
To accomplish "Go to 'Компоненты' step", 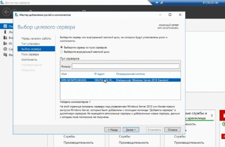I will (29, 59).
